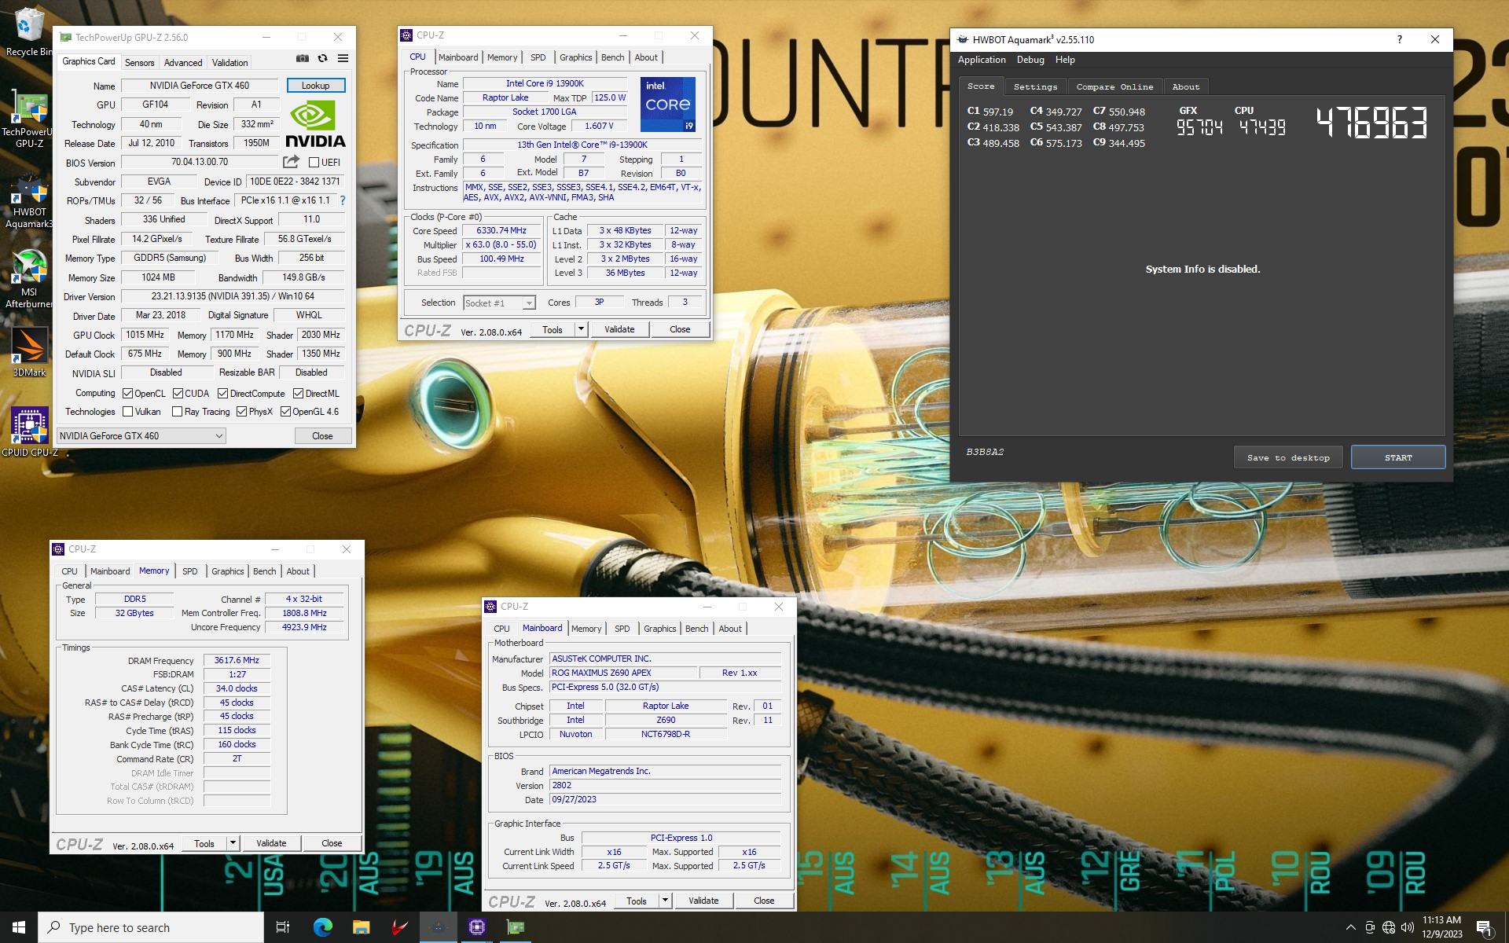Launch Microsoft Edge from taskbar
This screenshot has width=1509, height=943.
(323, 927)
